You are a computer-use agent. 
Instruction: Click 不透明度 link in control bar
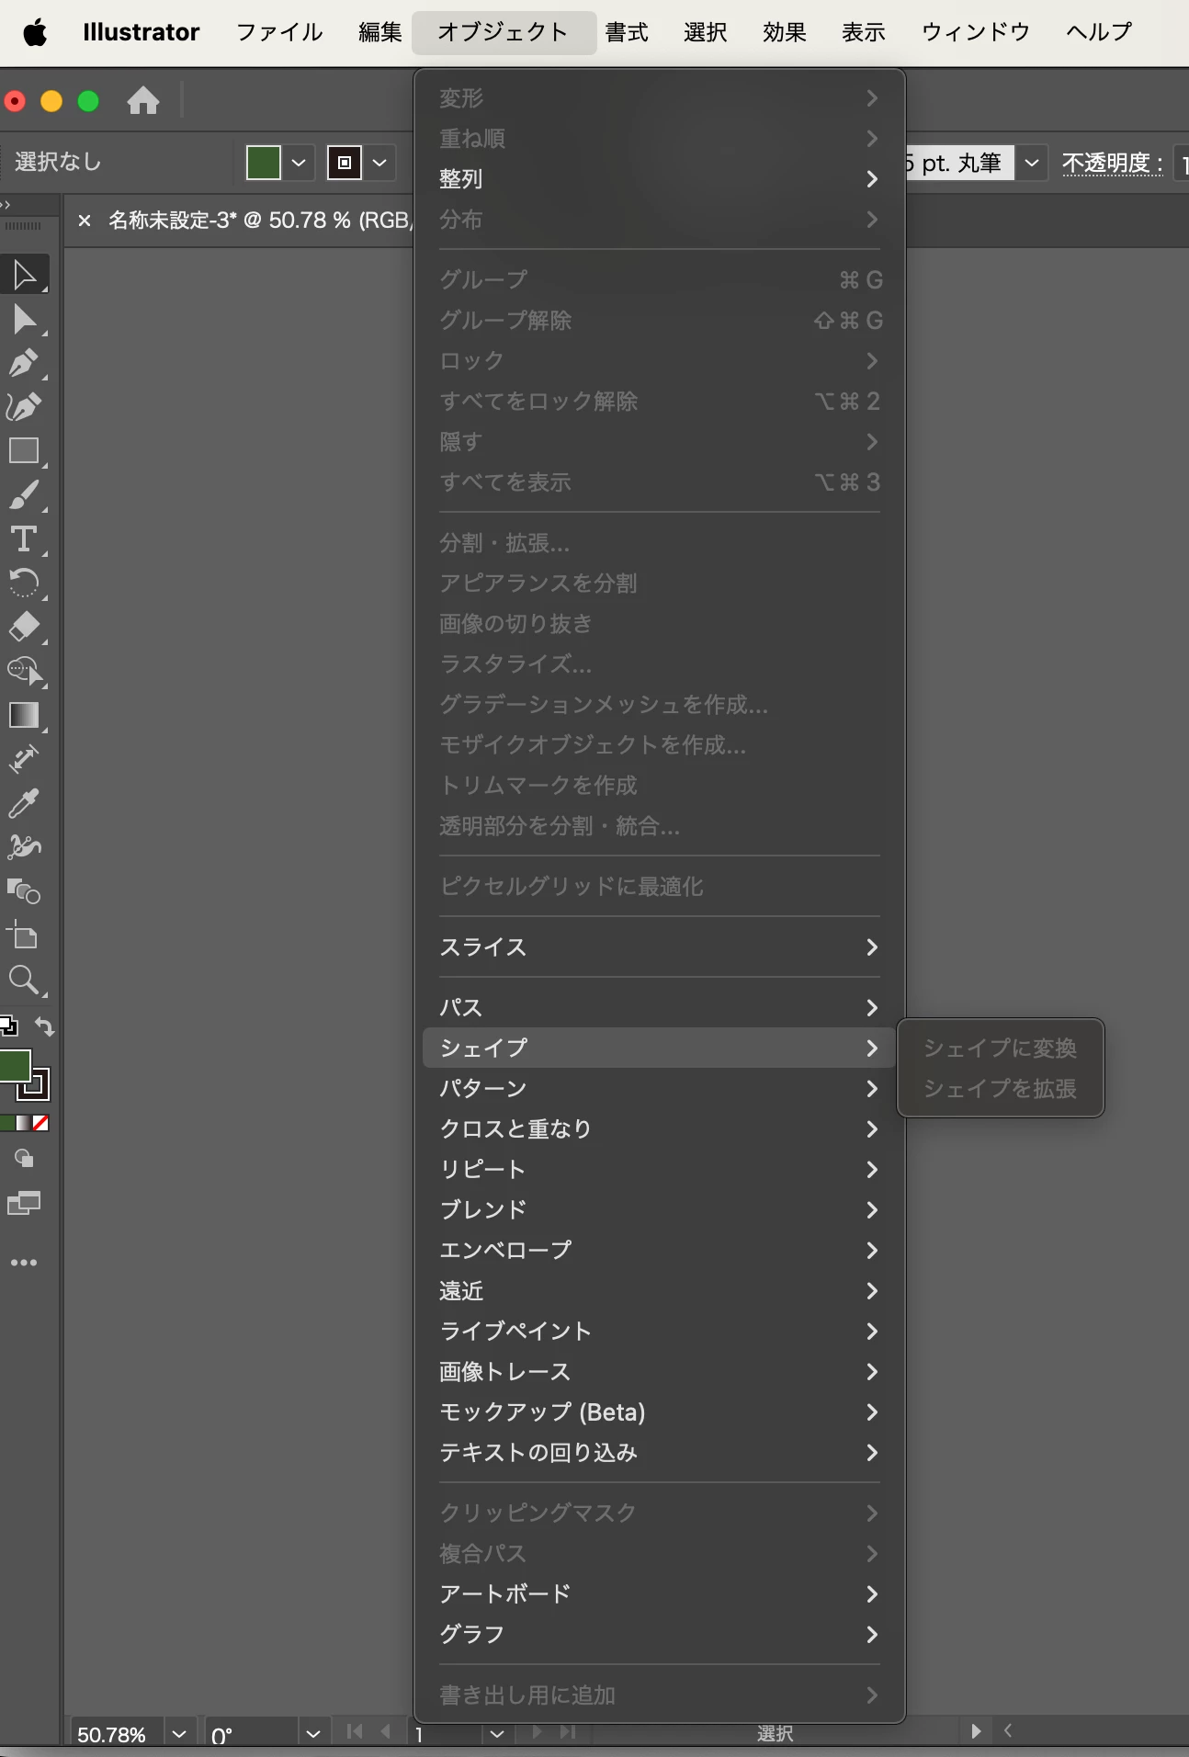(x=1113, y=164)
